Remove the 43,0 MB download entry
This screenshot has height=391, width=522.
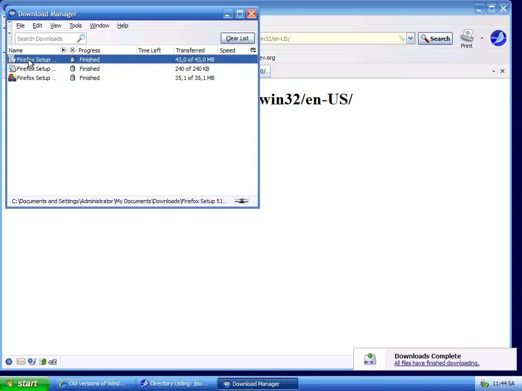click(72, 60)
